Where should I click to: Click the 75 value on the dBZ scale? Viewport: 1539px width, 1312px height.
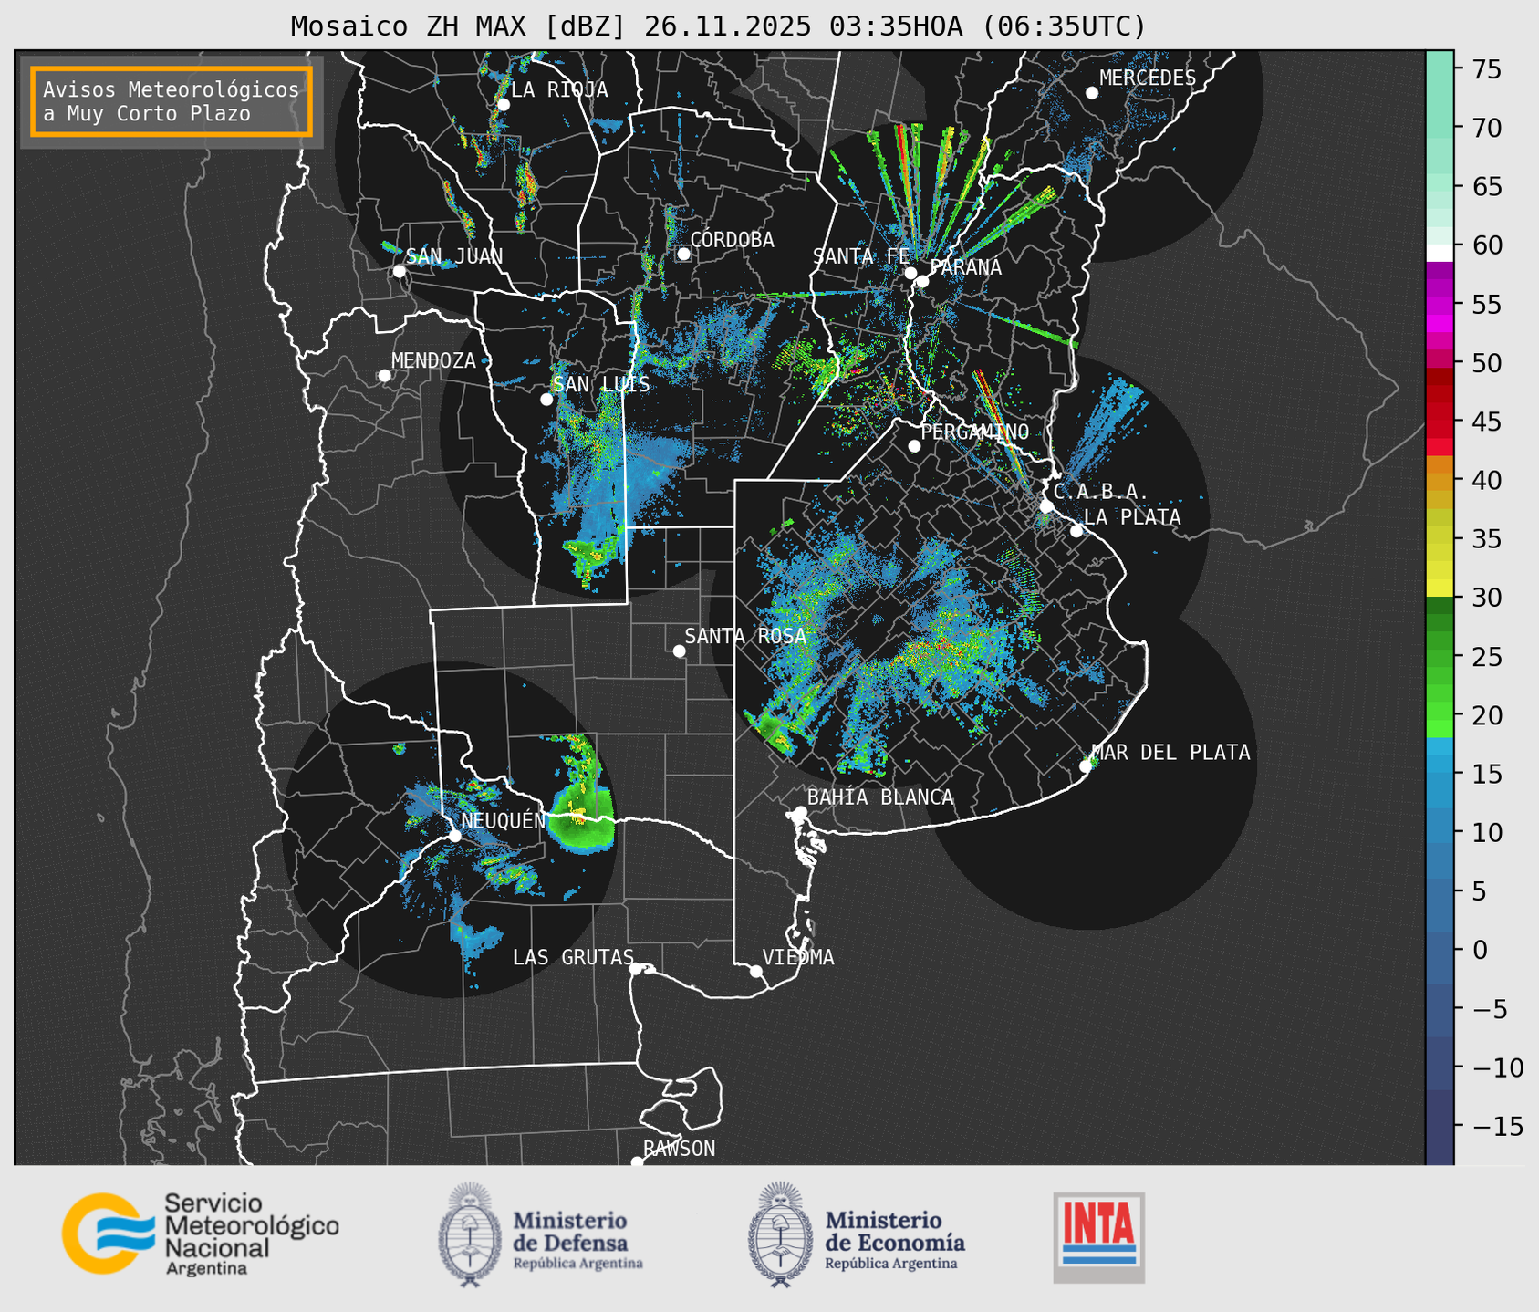(1486, 69)
